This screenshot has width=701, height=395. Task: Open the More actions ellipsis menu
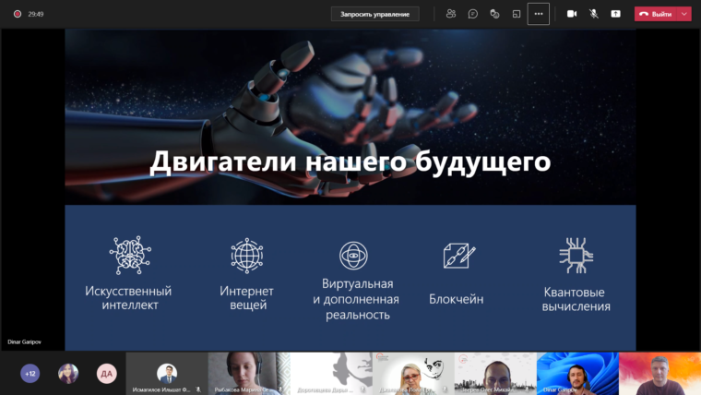pyautogui.click(x=539, y=14)
